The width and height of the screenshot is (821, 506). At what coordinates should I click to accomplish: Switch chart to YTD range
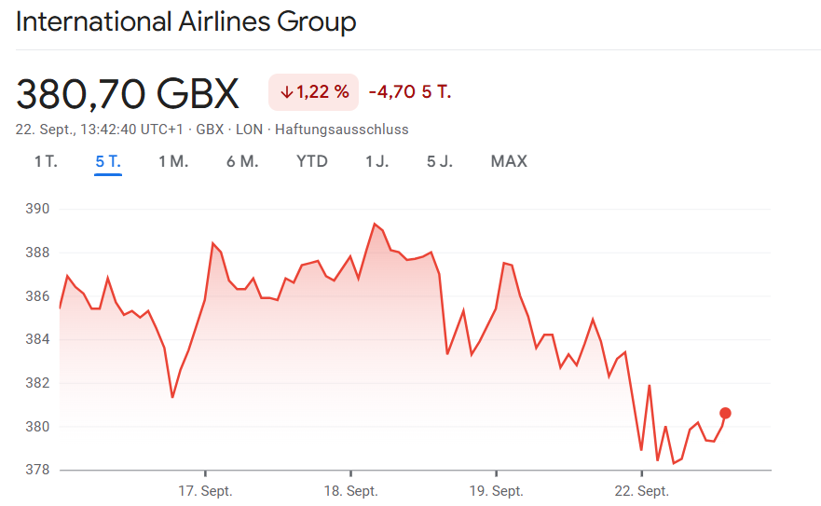click(312, 161)
